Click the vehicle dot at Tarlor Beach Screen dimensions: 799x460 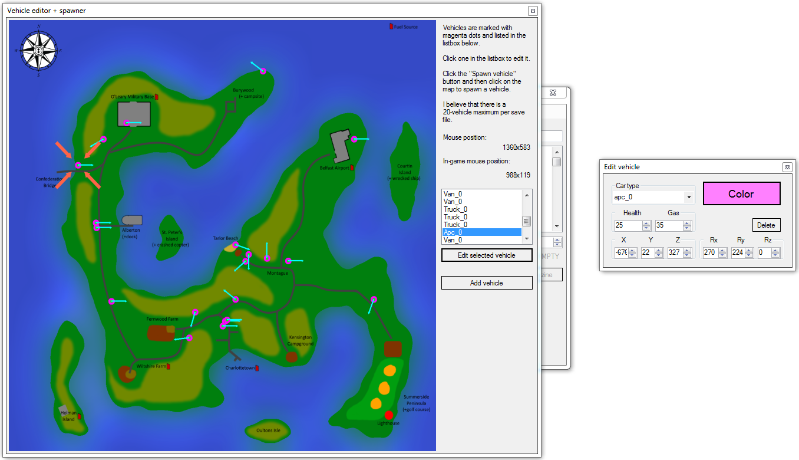point(235,245)
